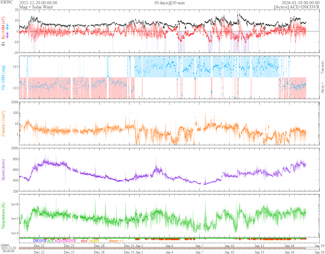Click the 1e+4 tick on Temperature axis
Viewport: 325px width, 254px height.
pyautogui.click(x=14, y=233)
